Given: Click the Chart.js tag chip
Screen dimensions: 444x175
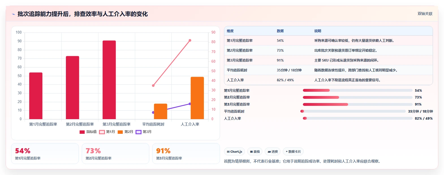Looking at the screenshot, I should (234, 152).
